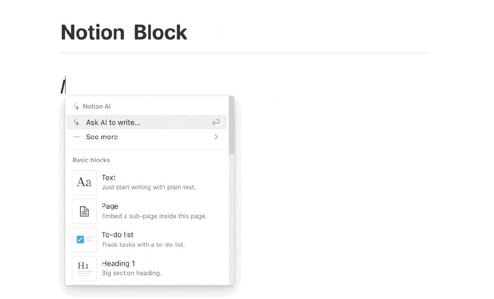The image size is (494, 299).
Task: Click the slash menu's vertical scrollbar
Action: 232,126
